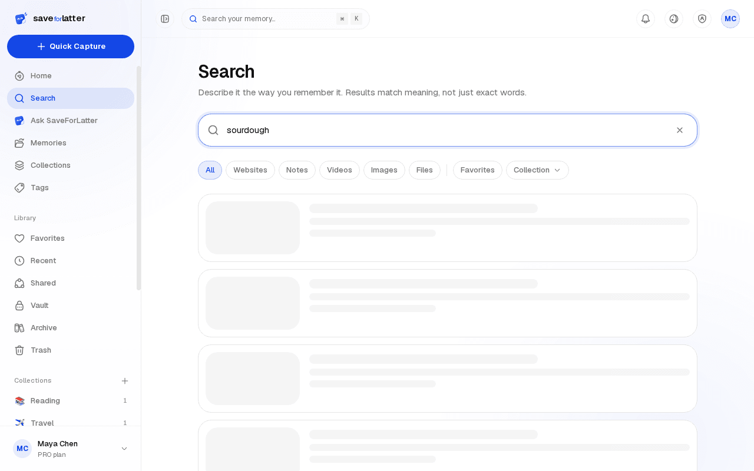Click the Tags icon in sidebar

click(19, 188)
